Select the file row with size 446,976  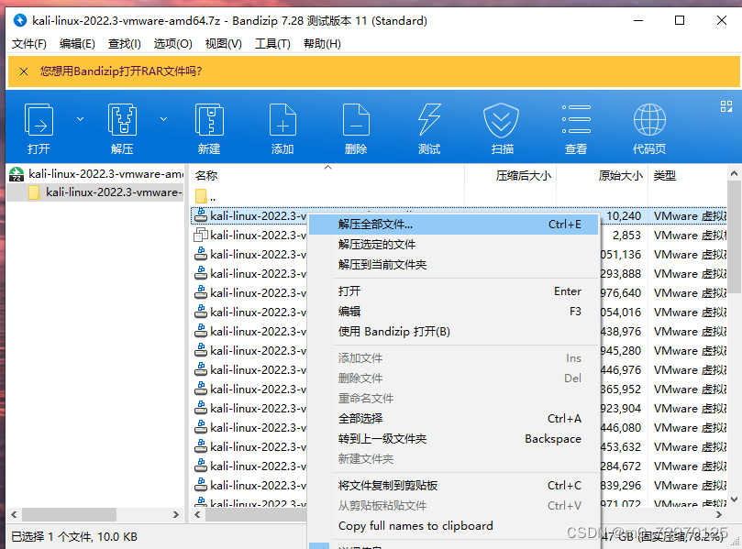point(459,369)
